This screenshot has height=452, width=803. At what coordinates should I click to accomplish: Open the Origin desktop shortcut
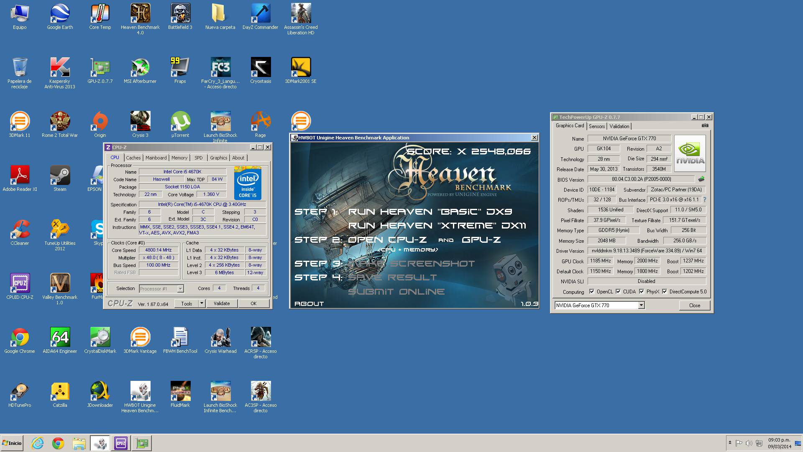[x=100, y=124]
